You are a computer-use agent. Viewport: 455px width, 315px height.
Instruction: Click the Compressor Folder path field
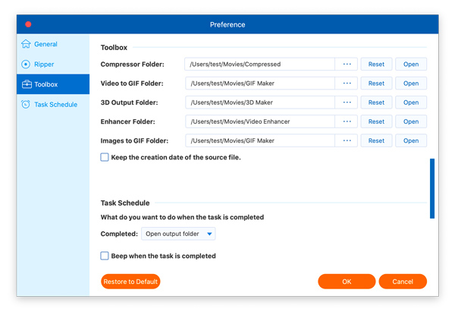259,65
